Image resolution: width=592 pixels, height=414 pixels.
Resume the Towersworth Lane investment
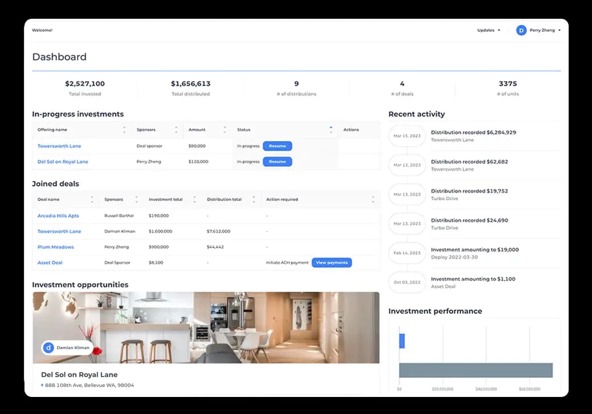click(277, 146)
